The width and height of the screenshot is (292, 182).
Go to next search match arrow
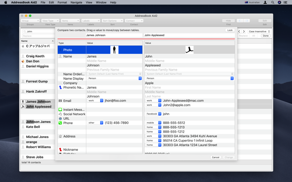(244, 31)
